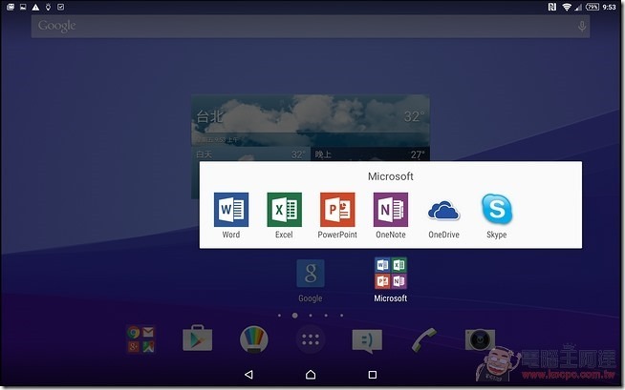
Task: Select the highlighted second page indicator dot
Action: pyautogui.click(x=294, y=316)
